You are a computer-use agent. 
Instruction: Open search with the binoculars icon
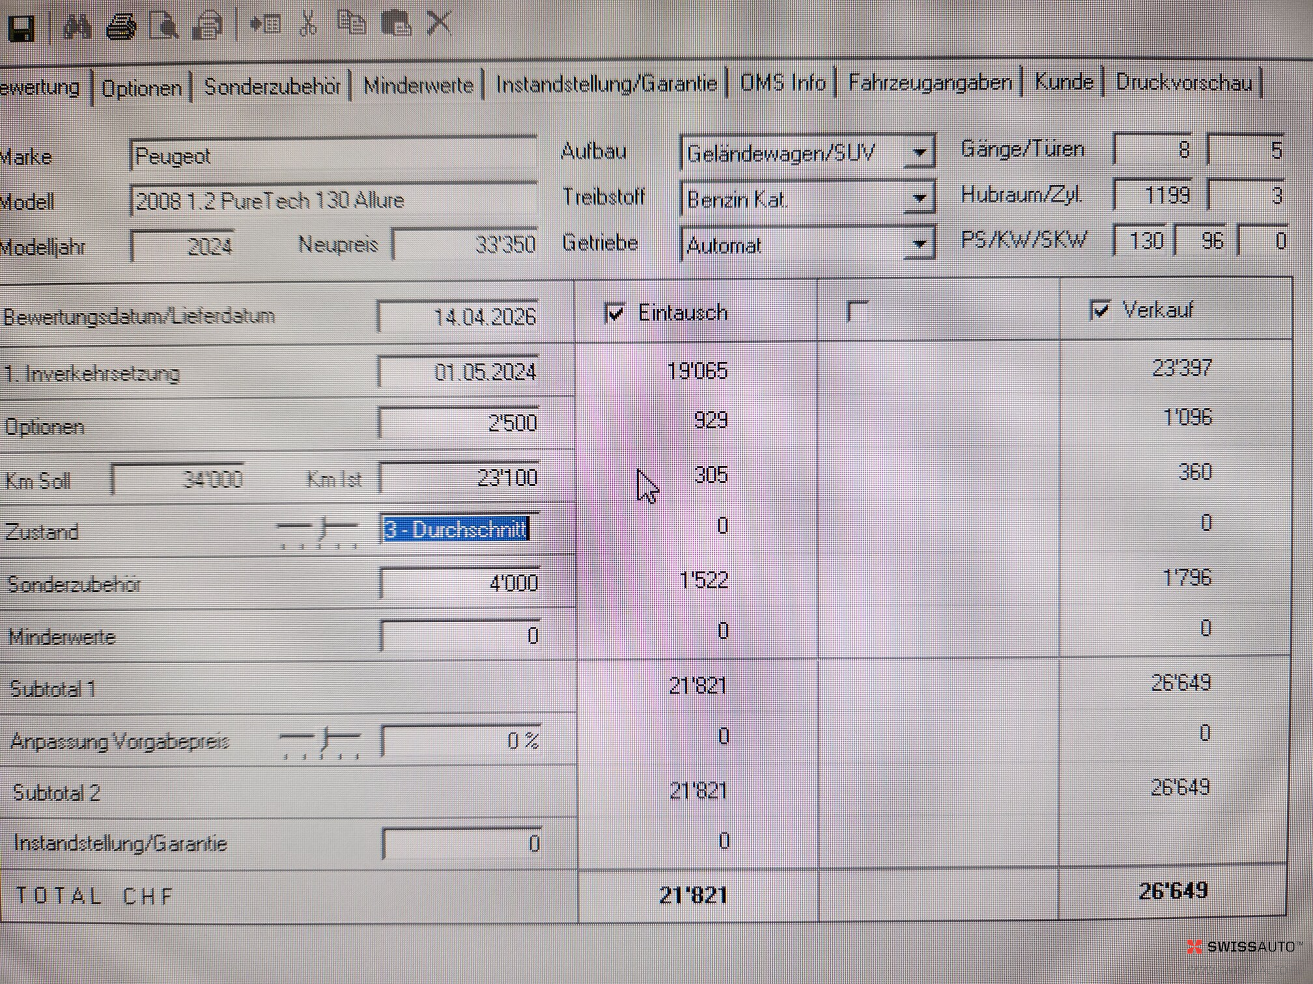click(x=77, y=27)
